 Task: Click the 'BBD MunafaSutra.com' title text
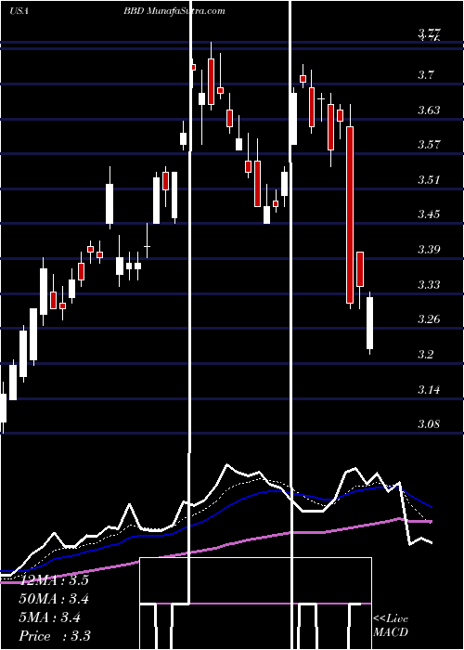[x=174, y=11]
